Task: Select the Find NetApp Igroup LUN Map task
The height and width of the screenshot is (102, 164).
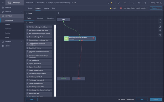Action: tap(39, 73)
